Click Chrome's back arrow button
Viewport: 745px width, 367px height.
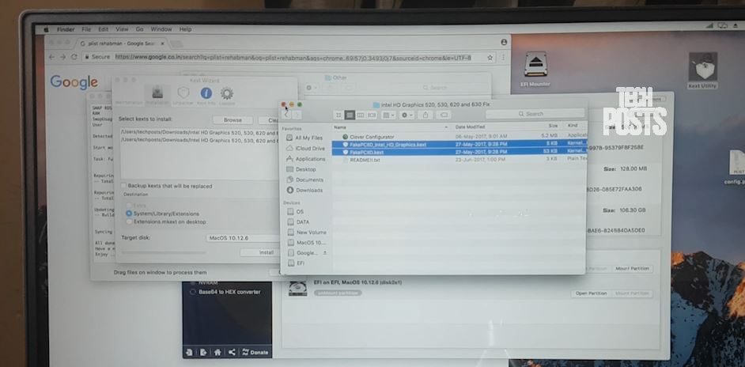pyautogui.click(x=51, y=57)
